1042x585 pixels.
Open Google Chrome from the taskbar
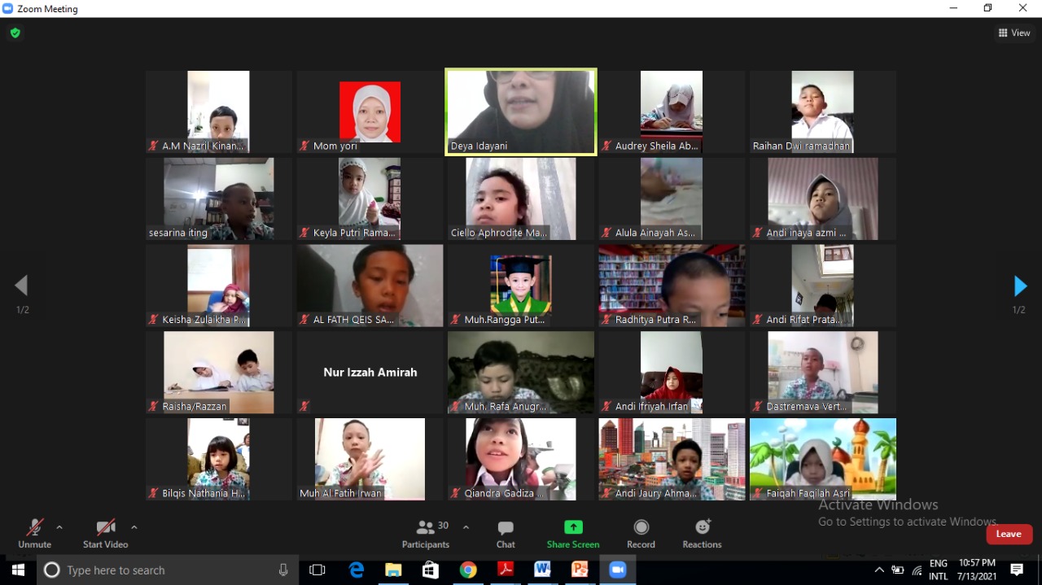tap(467, 570)
